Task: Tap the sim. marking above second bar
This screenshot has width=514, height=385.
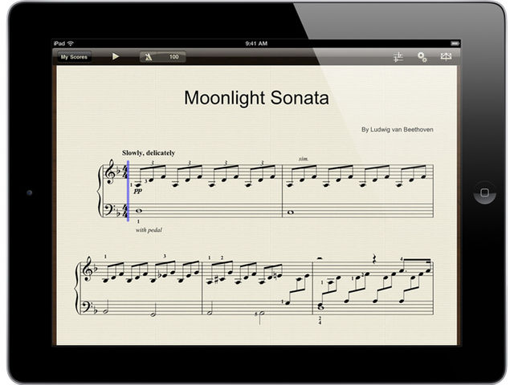Action: pos(304,159)
